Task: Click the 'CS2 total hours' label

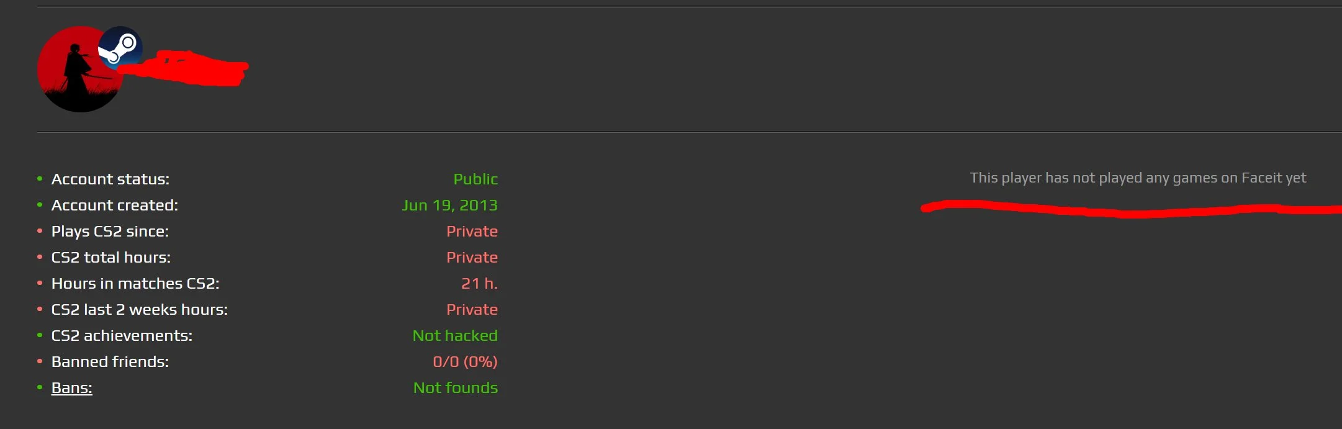Action: click(x=110, y=258)
